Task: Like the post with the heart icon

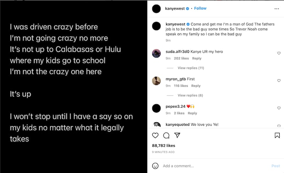Action: [155, 135]
